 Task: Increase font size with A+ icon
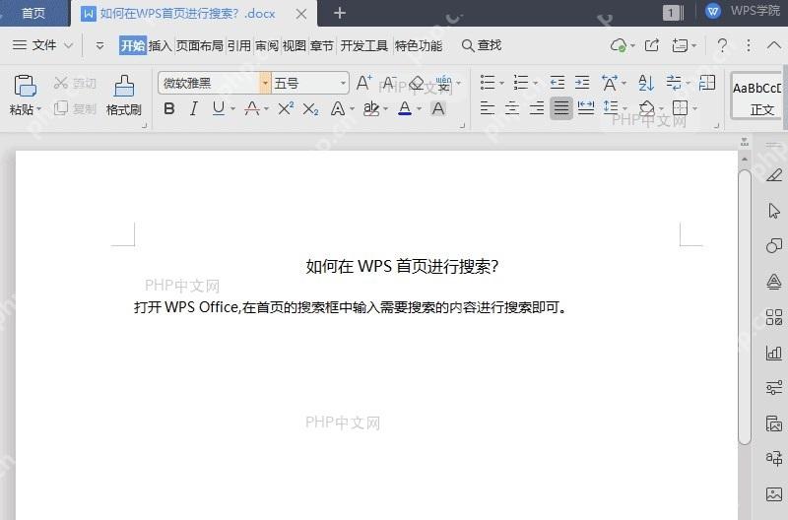(x=363, y=83)
